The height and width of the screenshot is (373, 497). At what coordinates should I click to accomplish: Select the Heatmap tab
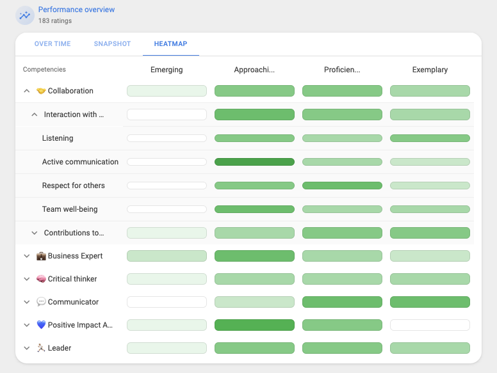170,44
